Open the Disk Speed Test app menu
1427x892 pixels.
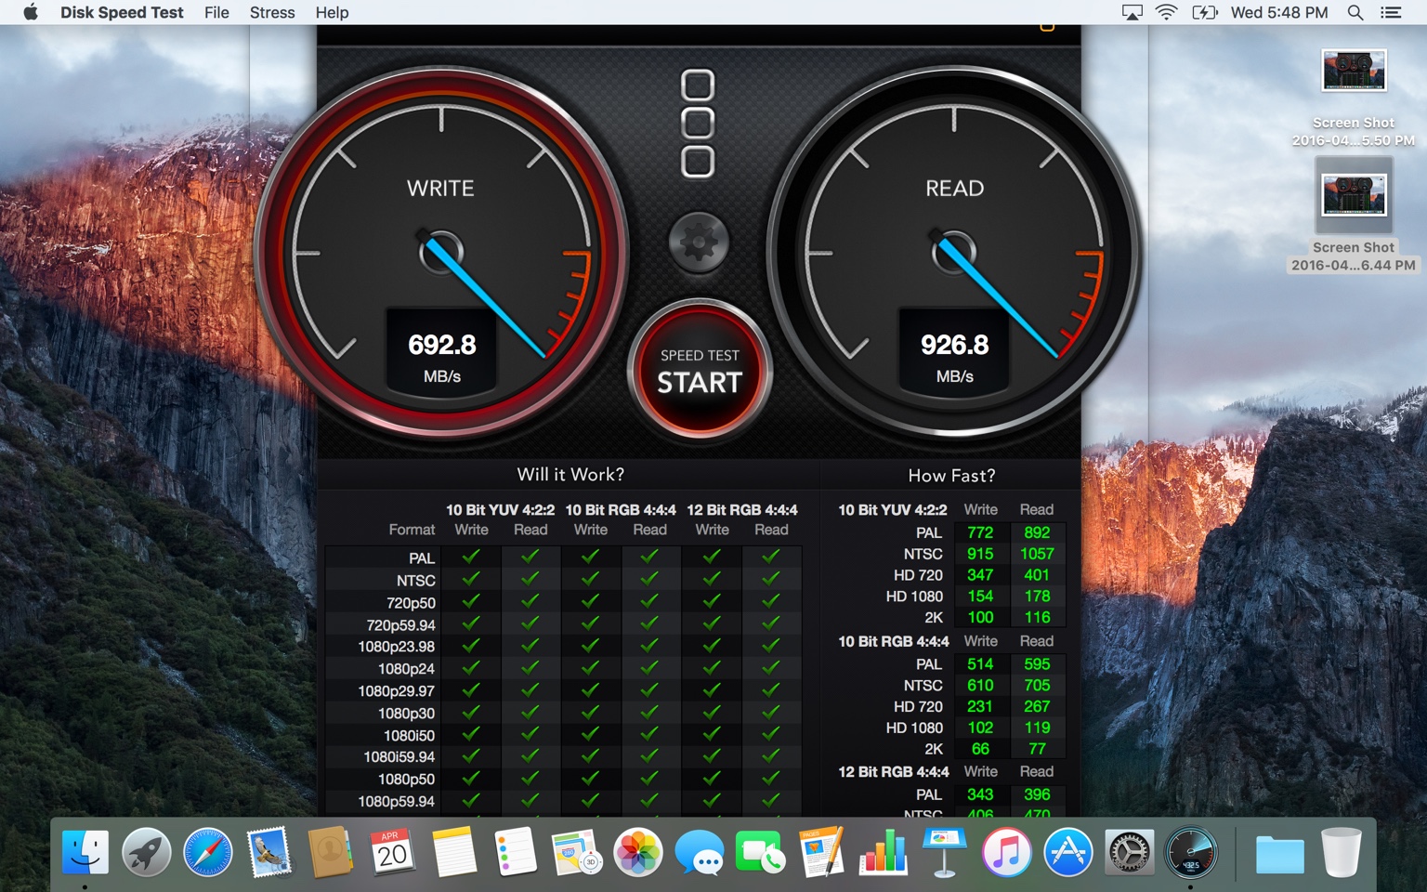tap(122, 12)
